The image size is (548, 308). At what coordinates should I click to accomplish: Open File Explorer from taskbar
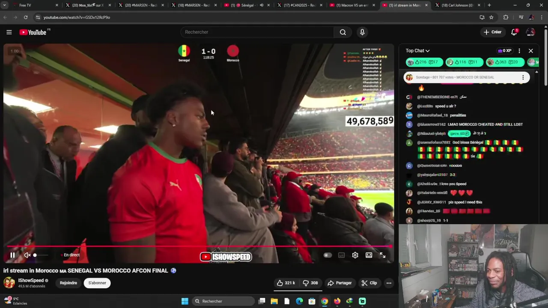click(x=274, y=301)
